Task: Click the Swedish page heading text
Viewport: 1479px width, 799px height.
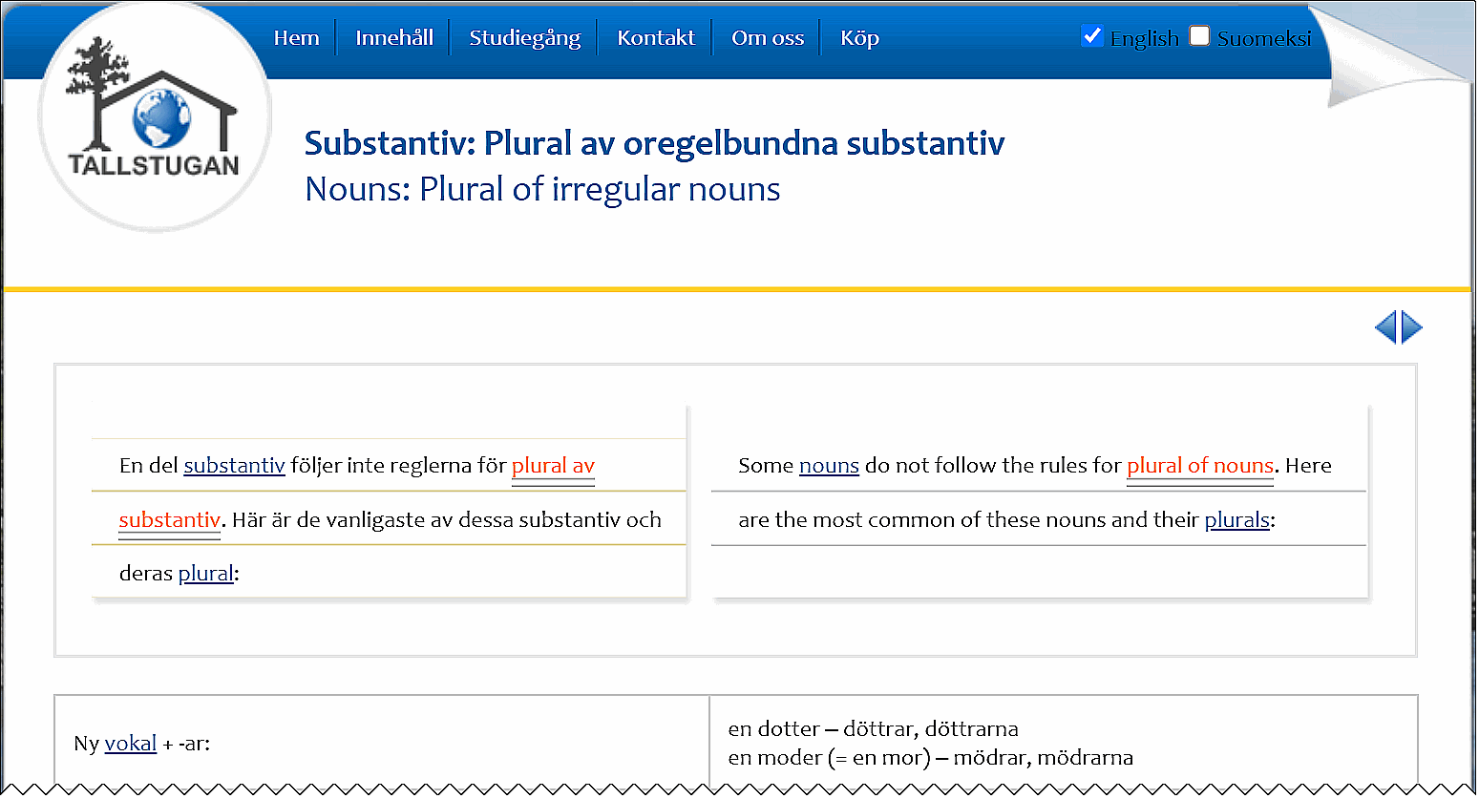Action: point(654,143)
